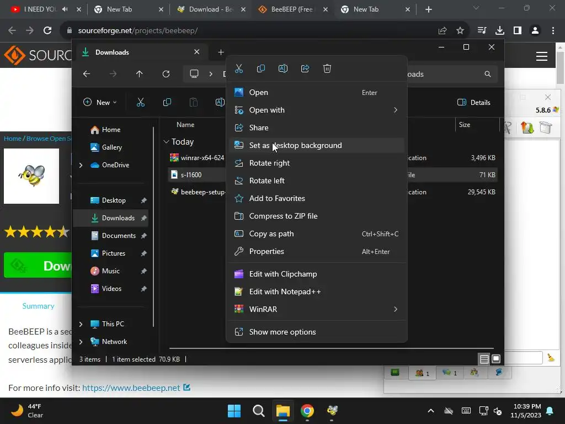The width and height of the screenshot is (565, 424).
Task: Open the SourceForge hamburger menu
Action: pos(542,56)
